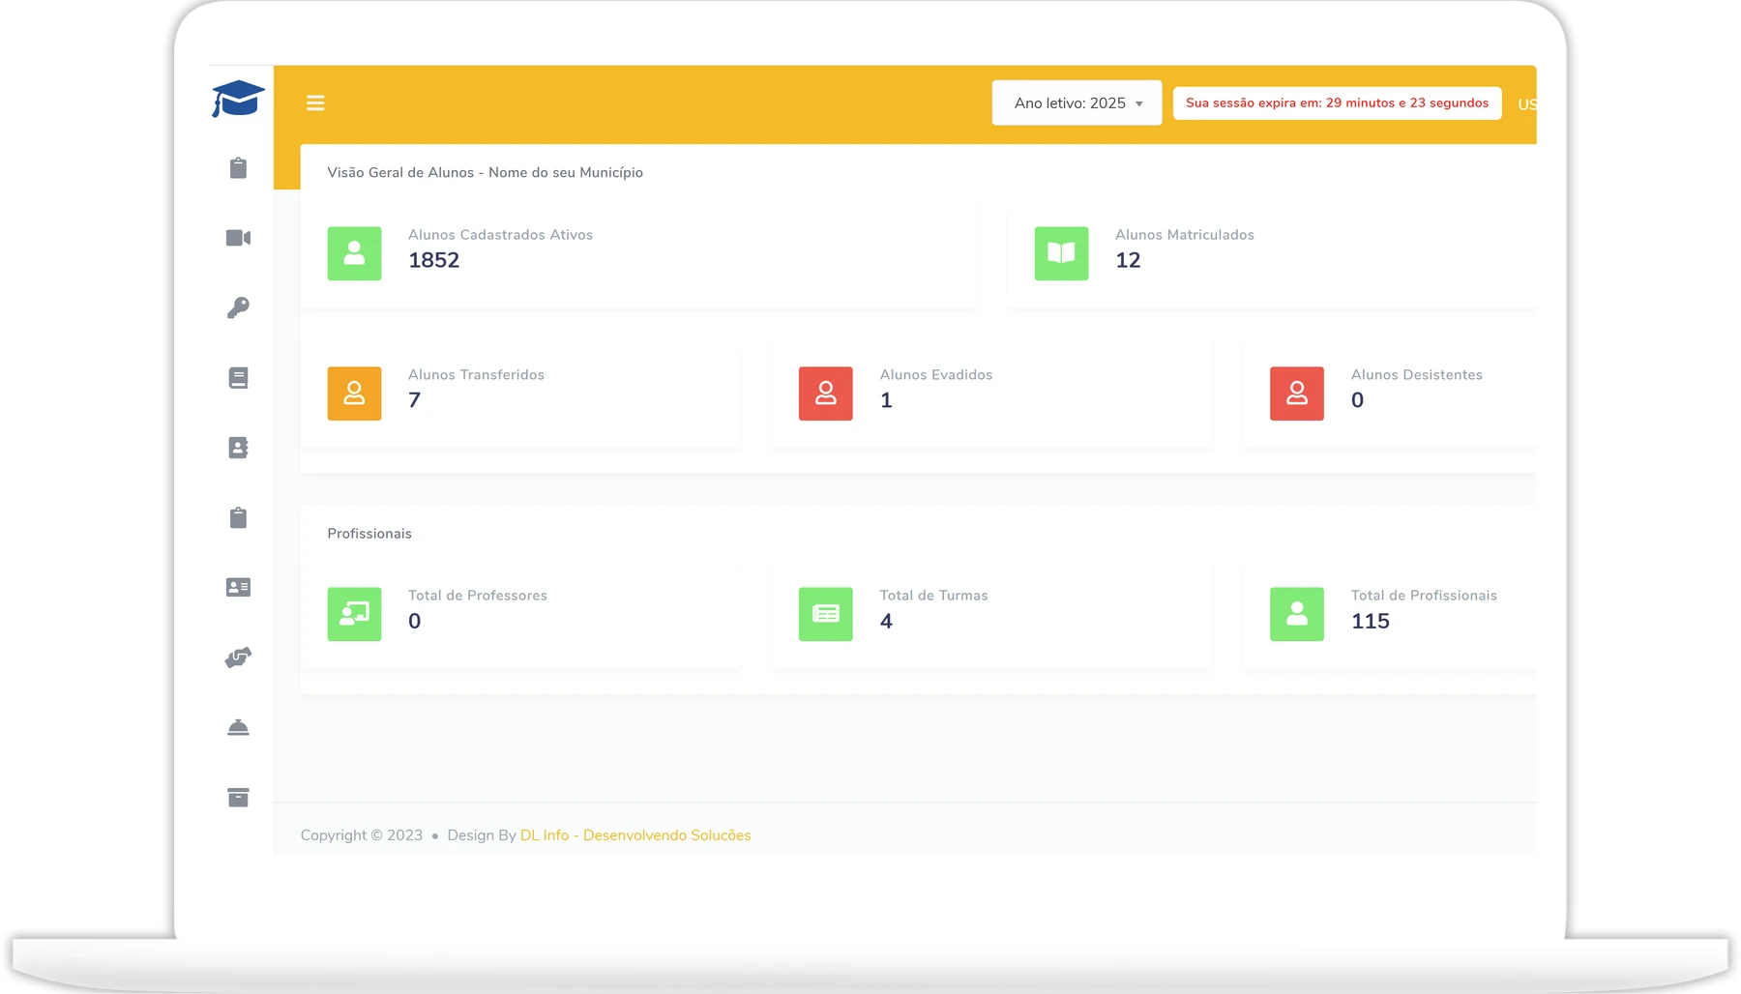Click the first clipboard icon below the logo
This screenshot has width=1741, height=994.
[x=238, y=168]
